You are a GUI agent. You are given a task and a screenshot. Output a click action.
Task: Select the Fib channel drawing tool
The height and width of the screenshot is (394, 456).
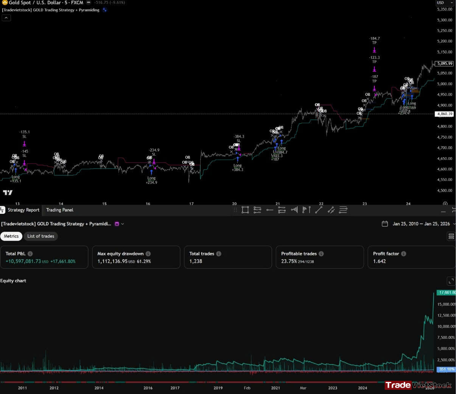click(282, 210)
